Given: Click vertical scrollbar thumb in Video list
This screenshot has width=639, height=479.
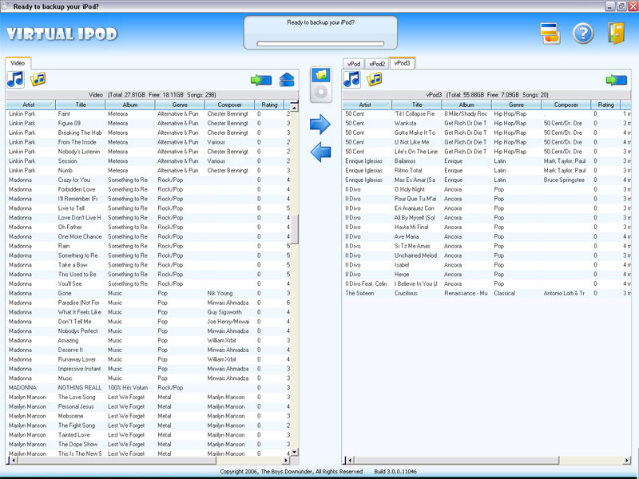Looking at the screenshot, I should (295, 229).
